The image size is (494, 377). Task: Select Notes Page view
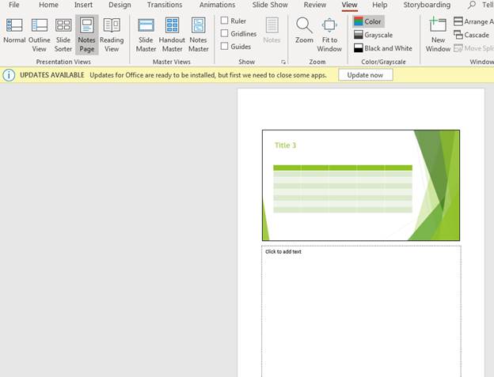click(86, 36)
